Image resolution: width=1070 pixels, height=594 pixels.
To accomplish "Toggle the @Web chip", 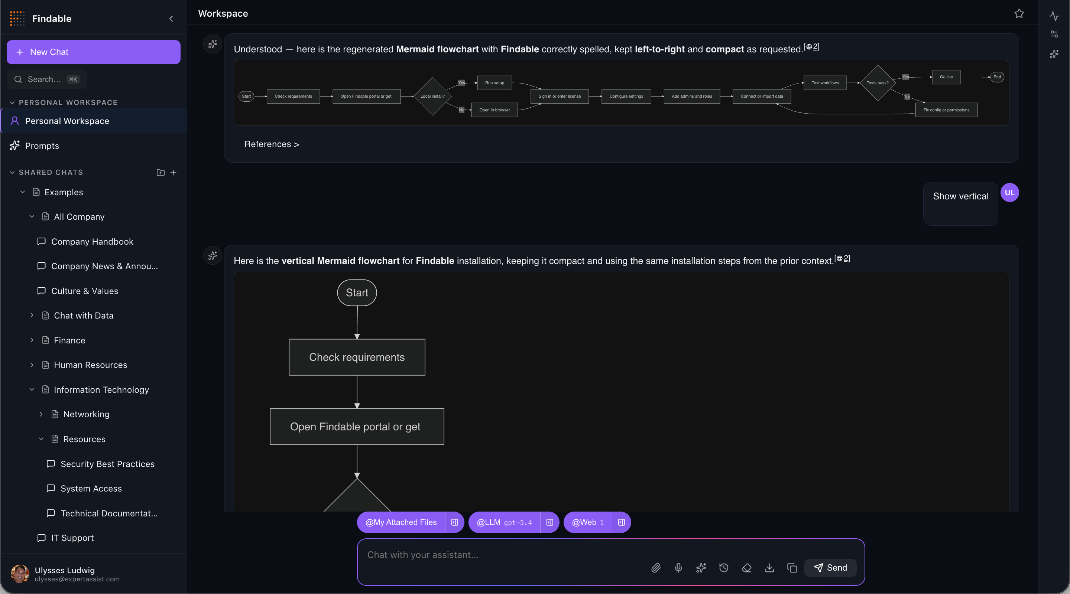I will (588, 522).
